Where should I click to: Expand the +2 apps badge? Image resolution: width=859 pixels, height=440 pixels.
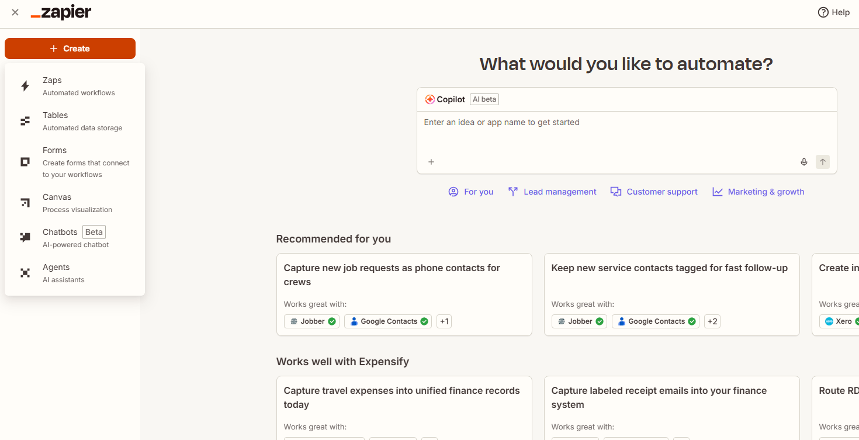click(712, 321)
